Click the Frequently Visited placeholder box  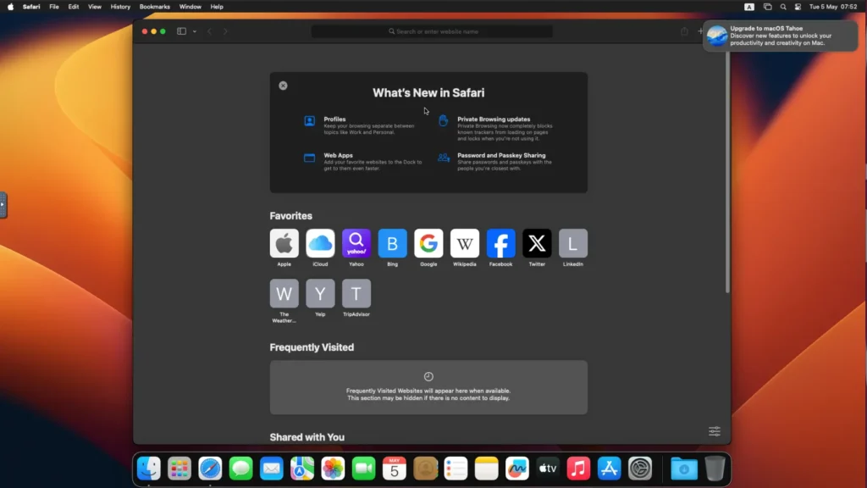pos(428,387)
